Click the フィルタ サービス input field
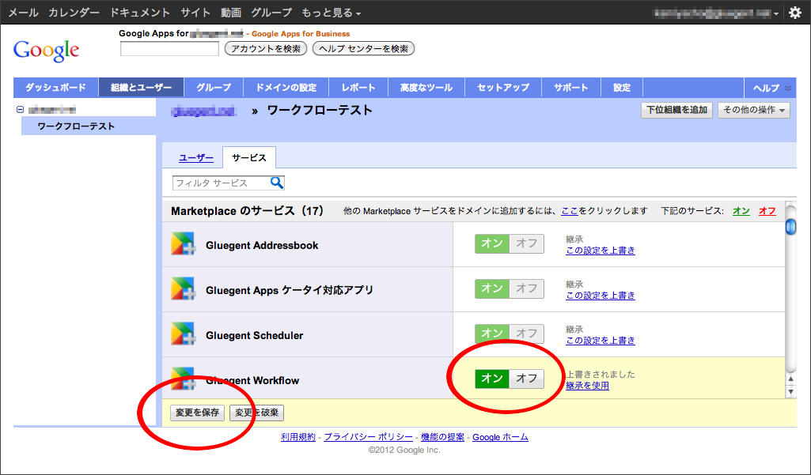This screenshot has width=811, height=475. coord(222,183)
